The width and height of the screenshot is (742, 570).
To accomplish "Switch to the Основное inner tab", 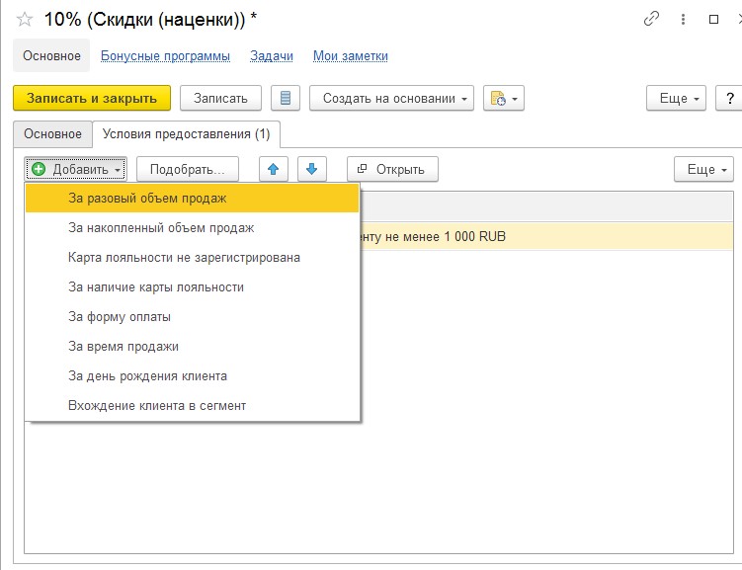I will pyautogui.click(x=52, y=133).
